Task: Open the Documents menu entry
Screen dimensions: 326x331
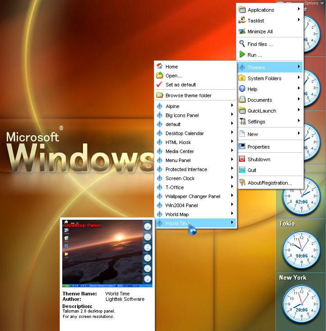Action: click(x=270, y=100)
